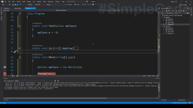Open the Lesson.Program type navigation dropdown
This screenshot has width=193, height=108.
[x=81, y=10]
